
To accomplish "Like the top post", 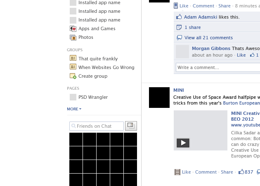I will [x=184, y=6].
